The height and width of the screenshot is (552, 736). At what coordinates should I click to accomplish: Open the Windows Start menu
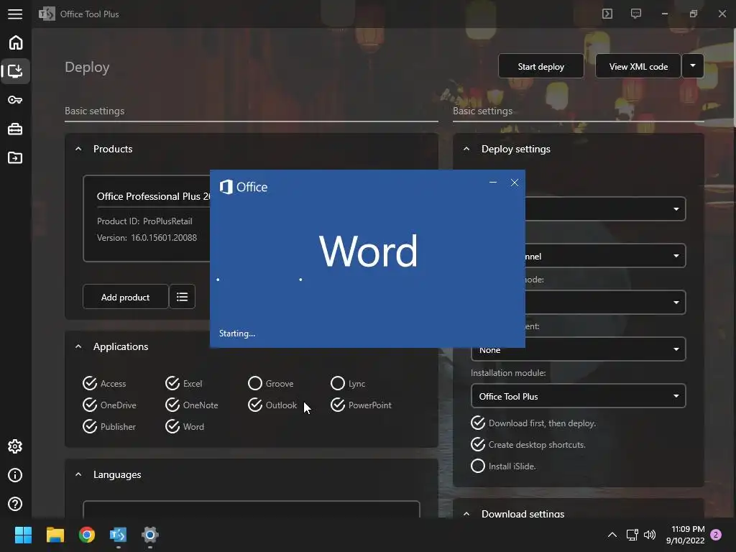[x=23, y=535]
